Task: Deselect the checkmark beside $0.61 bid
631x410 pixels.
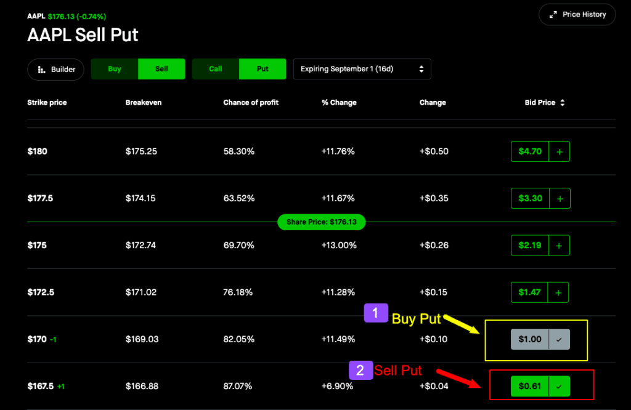Action: [x=559, y=387]
